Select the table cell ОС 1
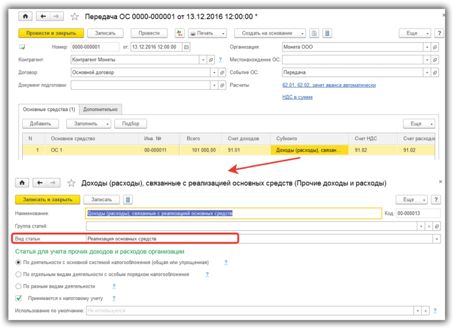 (x=91, y=150)
